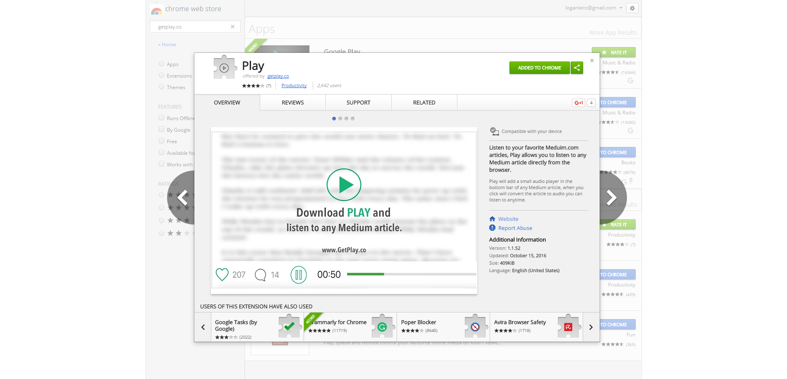Click the heart icon with 207 likes
The height and width of the screenshot is (379, 787).
(x=222, y=275)
